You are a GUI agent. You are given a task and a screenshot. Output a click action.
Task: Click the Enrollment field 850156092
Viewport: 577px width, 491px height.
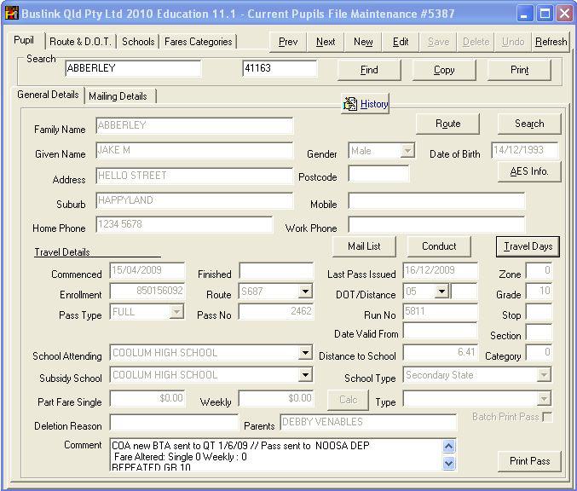[147, 292]
